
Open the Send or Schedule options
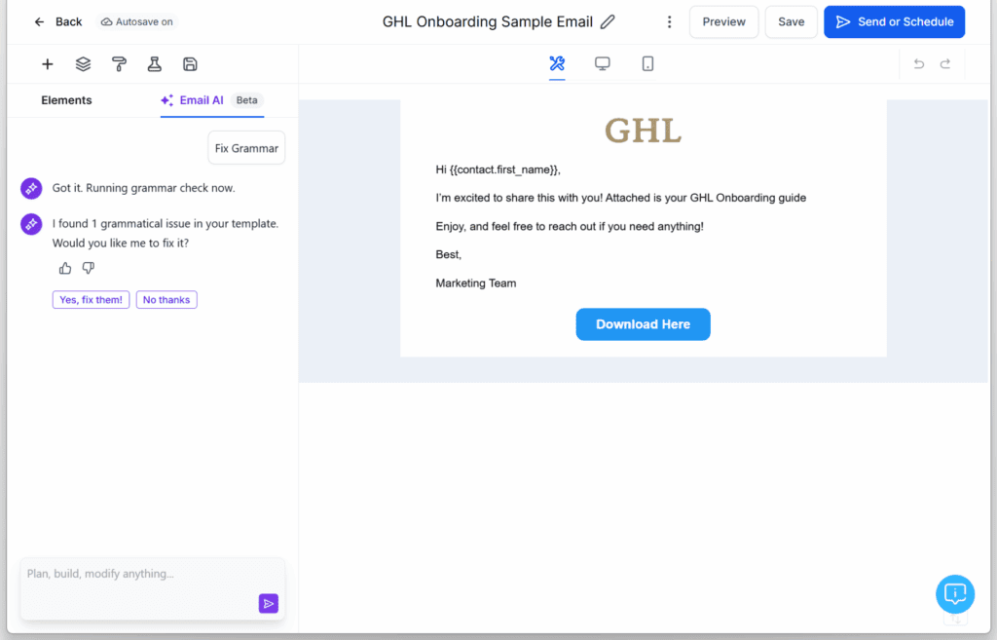pos(894,21)
